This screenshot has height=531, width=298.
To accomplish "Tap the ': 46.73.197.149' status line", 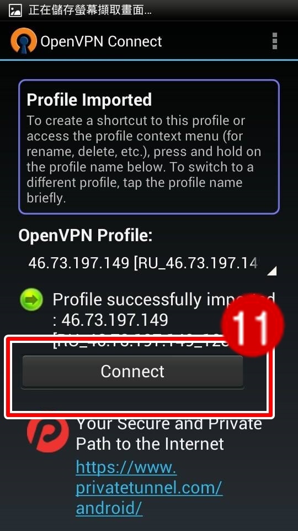I will click(110, 320).
